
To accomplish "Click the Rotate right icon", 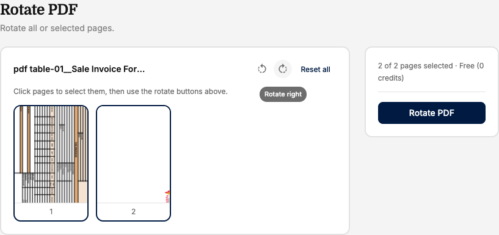I will pos(283,69).
